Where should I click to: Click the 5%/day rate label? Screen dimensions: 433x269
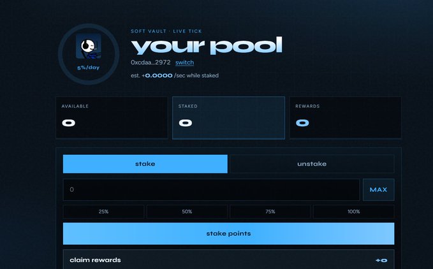tap(89, 68)
